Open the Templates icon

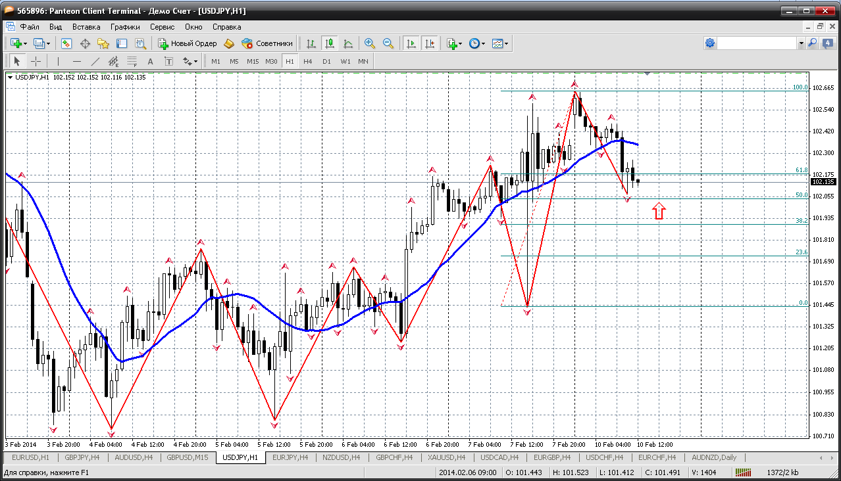497,43
